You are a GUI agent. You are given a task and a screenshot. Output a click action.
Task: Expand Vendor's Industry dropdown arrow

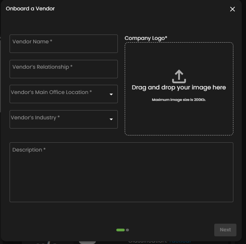click(111, 119)
